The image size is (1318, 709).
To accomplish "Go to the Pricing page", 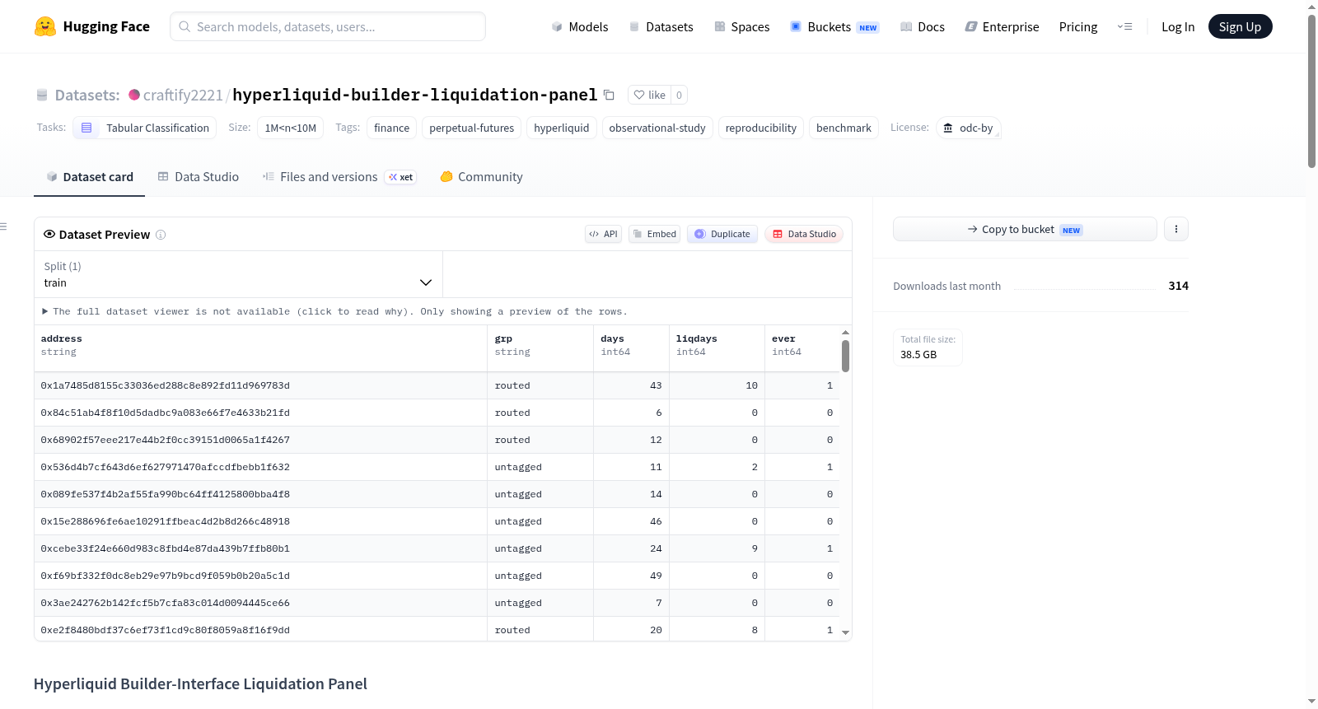I will [1078, 27].
